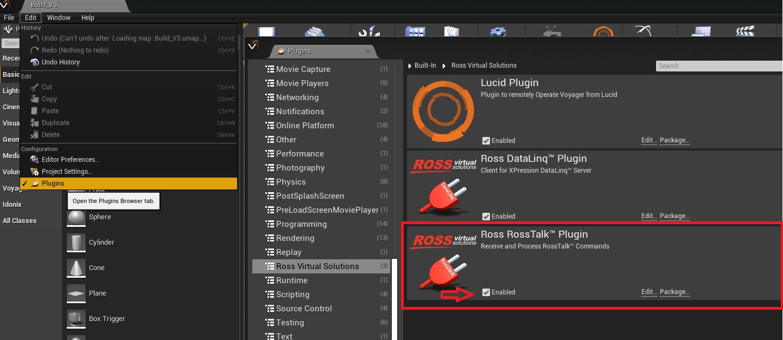Click the Ross RossTalk plug thumbnail

tap(442, 263)
